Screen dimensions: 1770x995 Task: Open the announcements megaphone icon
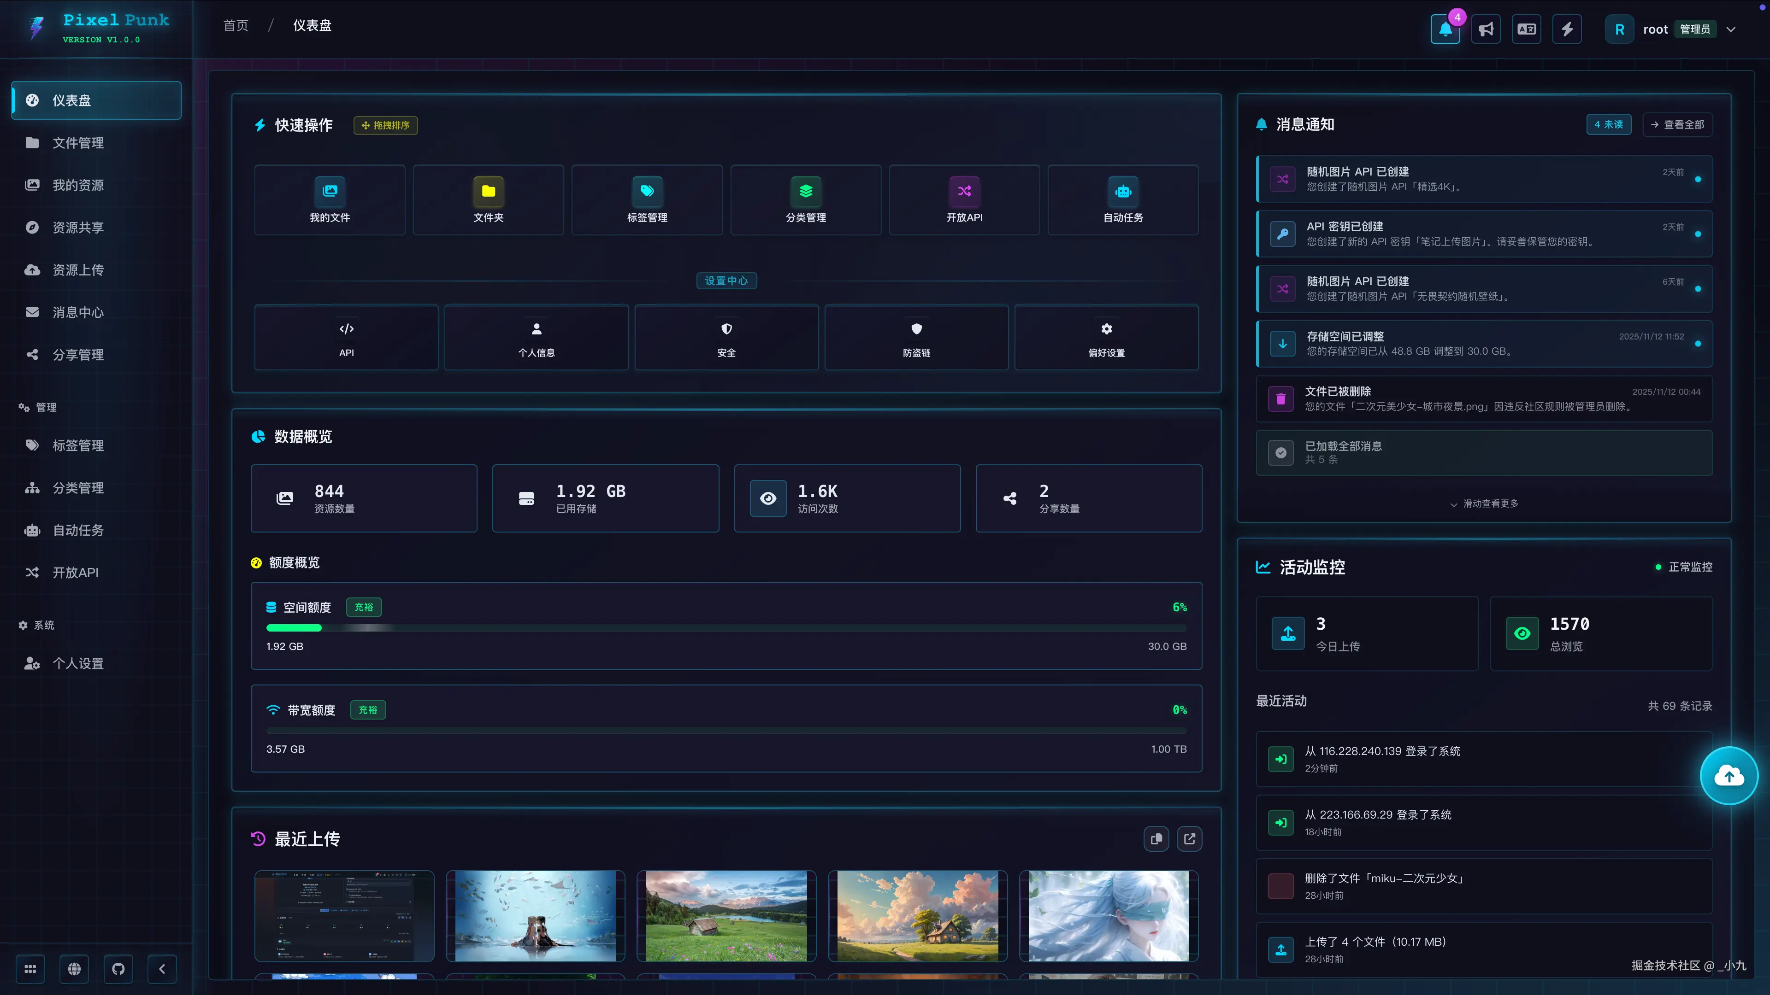[x=1486, y=29]
